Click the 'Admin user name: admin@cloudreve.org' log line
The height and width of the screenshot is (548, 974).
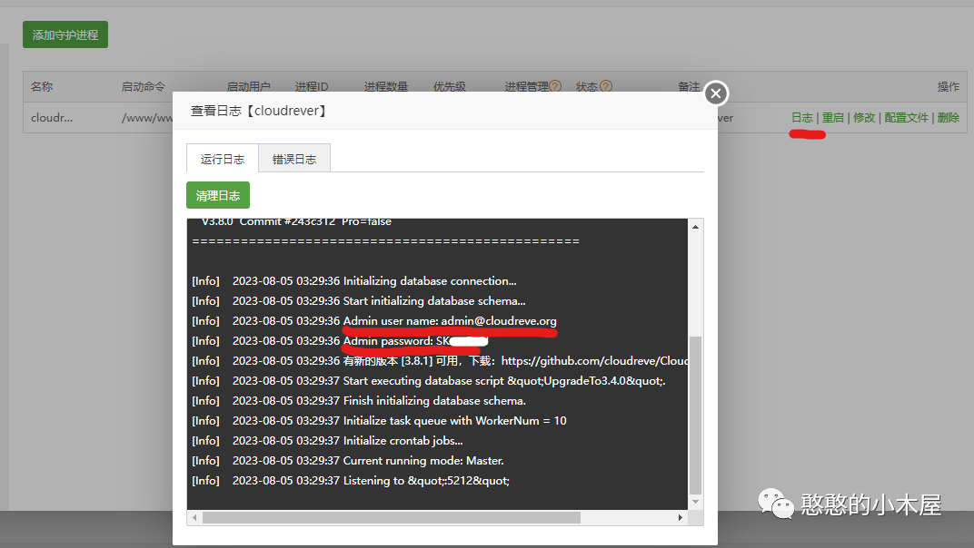pyautogui.click(x=374, y=321)
